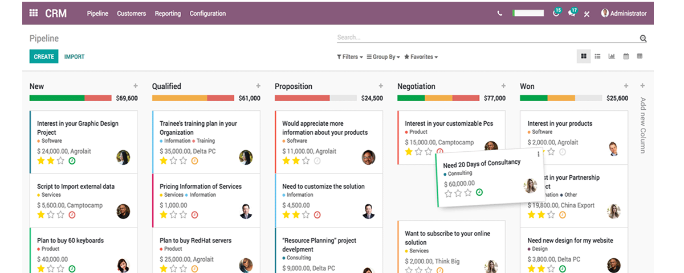The height and width of the screenshot is (273, 684).
Task: Open activities clock icon with badge 15
Action: 556,14
